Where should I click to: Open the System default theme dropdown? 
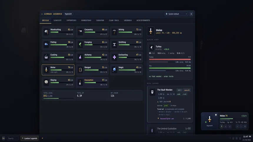176,14
